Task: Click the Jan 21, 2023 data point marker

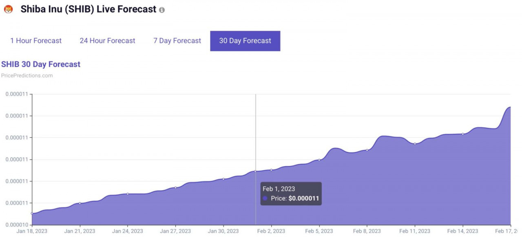Action: pos(80,203)
